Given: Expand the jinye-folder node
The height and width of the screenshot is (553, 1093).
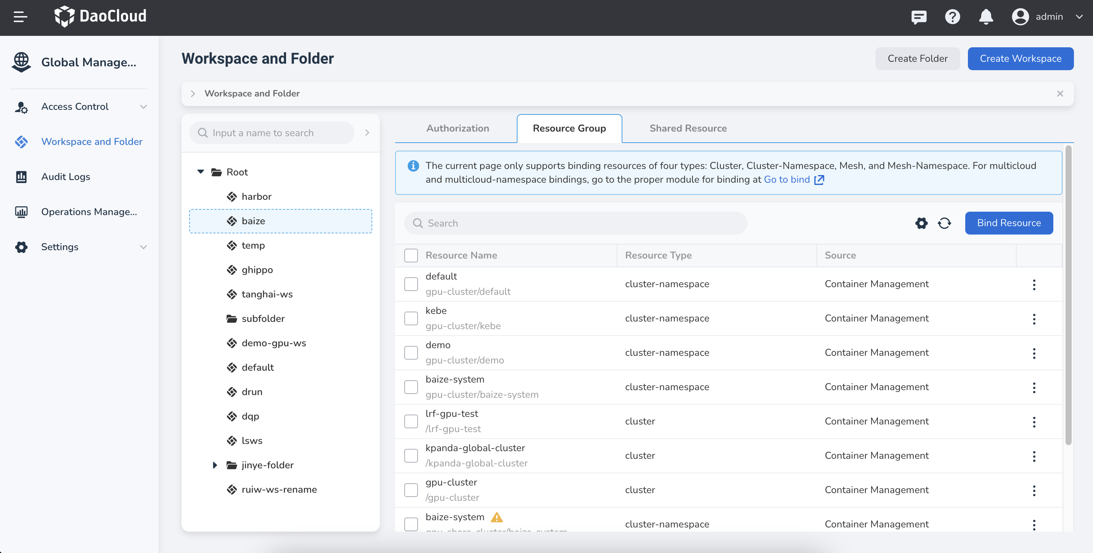Looking at the screenshot, I should [x=215, y=465].
